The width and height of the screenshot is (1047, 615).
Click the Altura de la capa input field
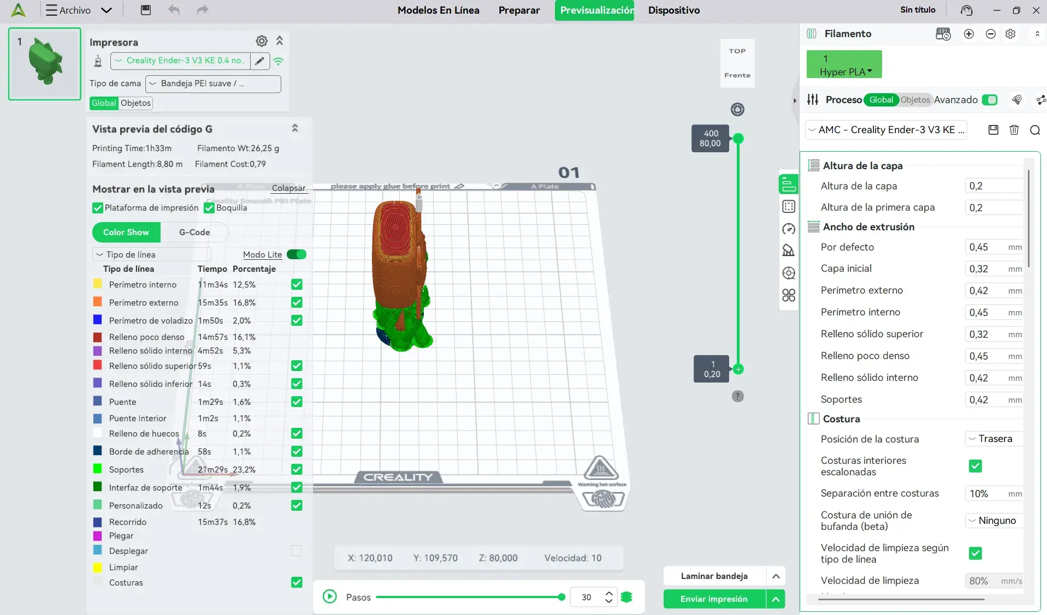(x=993, y=186)
